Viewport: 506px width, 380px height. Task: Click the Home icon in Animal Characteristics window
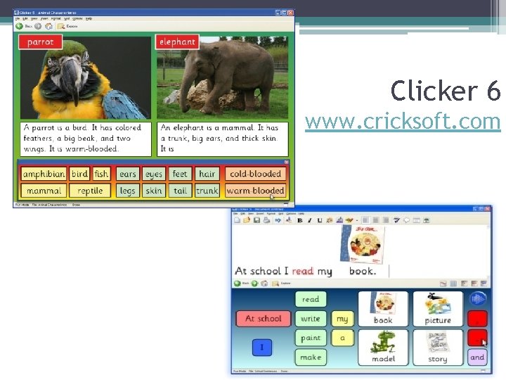[48, 26]
